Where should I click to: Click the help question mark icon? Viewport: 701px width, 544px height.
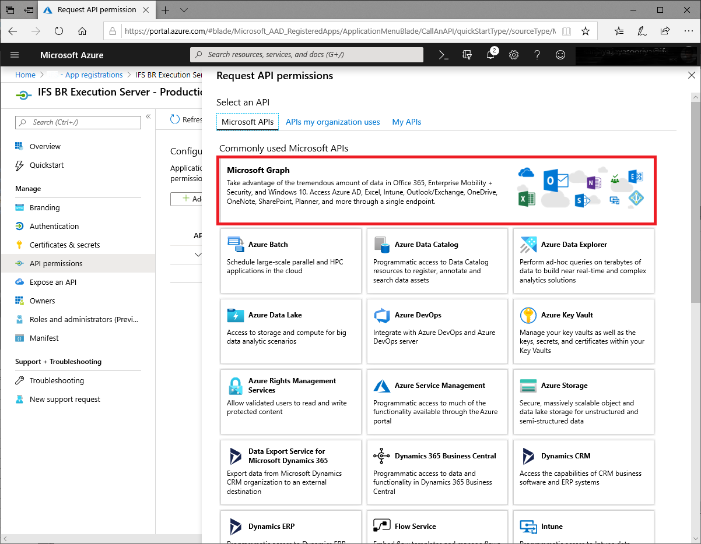click(537, 55)
